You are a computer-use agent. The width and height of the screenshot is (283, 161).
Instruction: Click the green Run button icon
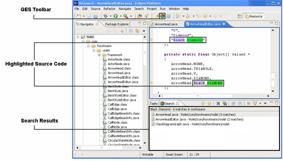pyautogui.click(x=116, y=16)
